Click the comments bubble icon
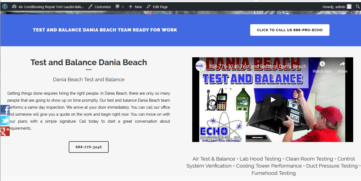This screenshot has height=181, width=361. click(x=118, y=7)
